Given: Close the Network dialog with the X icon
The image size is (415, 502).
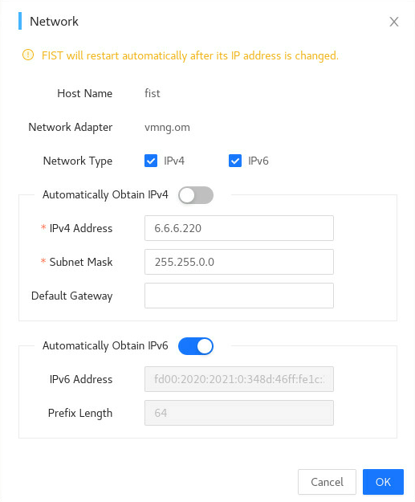Looking at the screenshot, I should click(x=394, y=22).
